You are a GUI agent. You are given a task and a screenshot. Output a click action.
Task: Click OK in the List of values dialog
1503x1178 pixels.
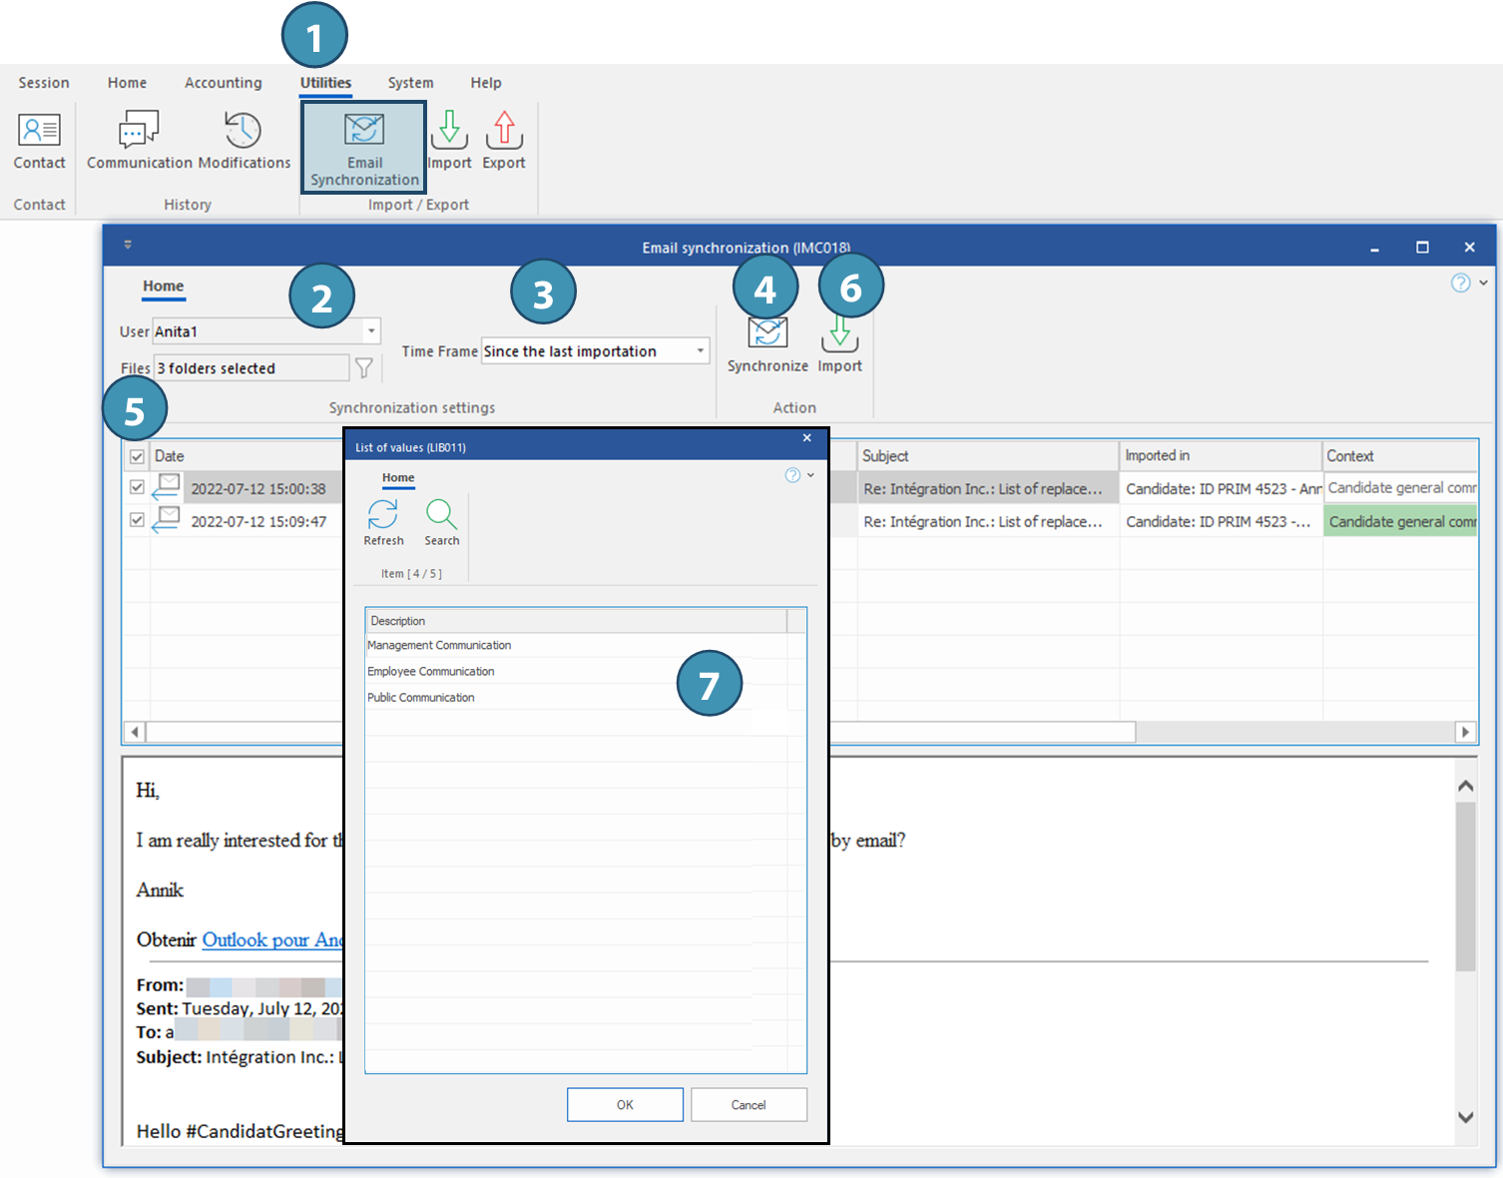[625, 1104]
